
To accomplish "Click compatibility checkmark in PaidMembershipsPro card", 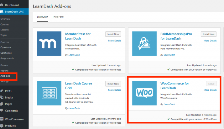I will click(x=169, y=69).
